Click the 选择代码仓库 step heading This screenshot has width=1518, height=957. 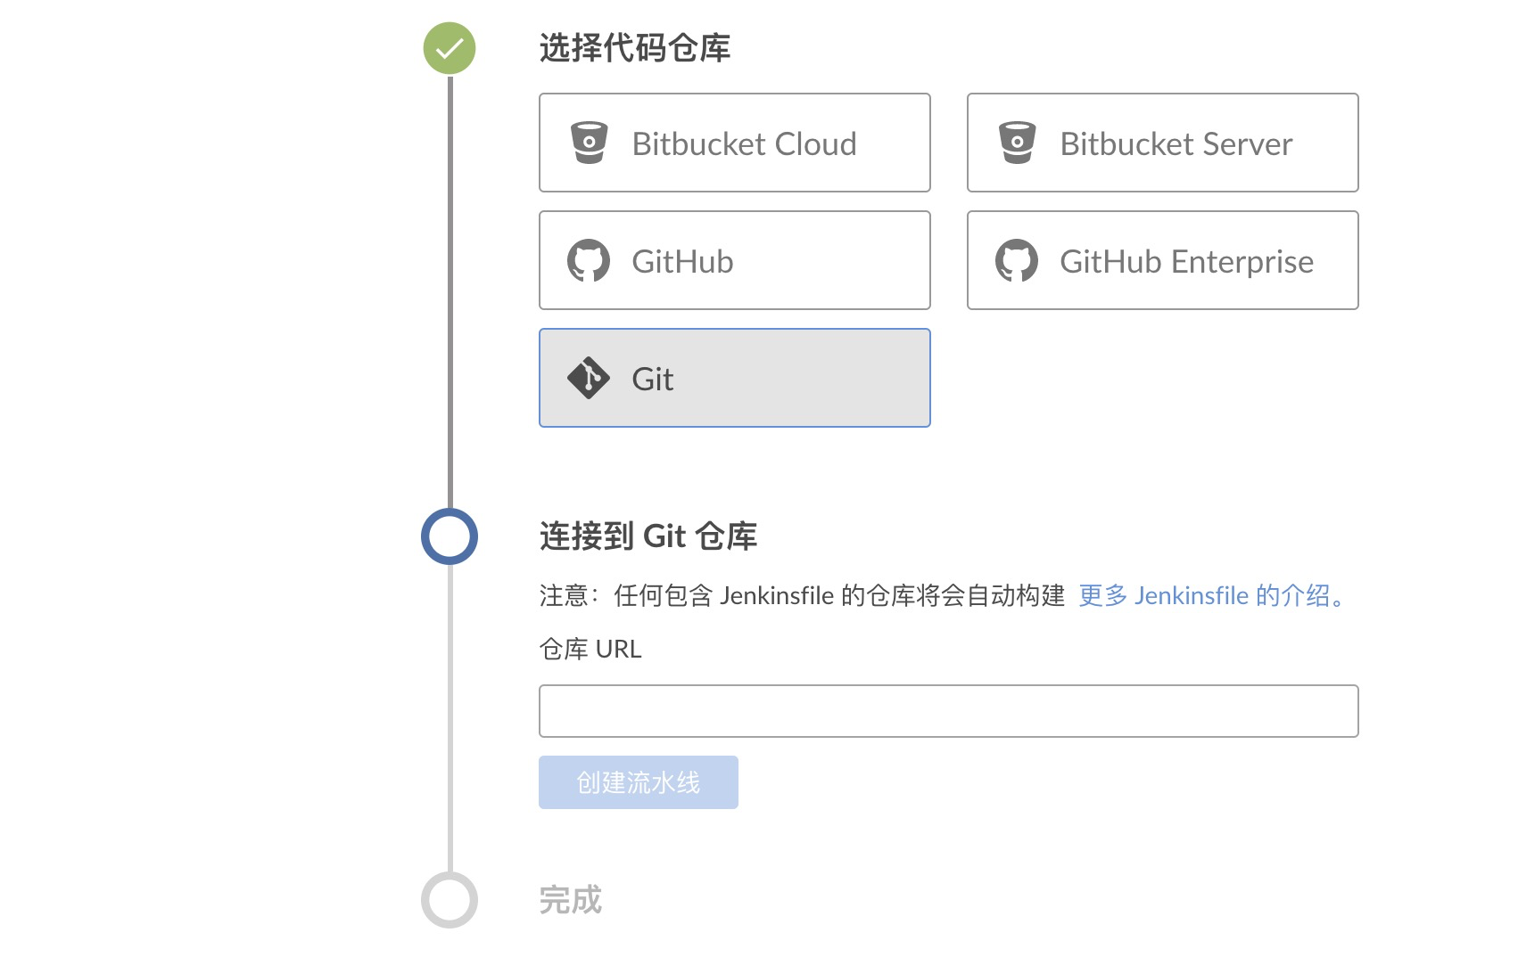pos(635,48)
